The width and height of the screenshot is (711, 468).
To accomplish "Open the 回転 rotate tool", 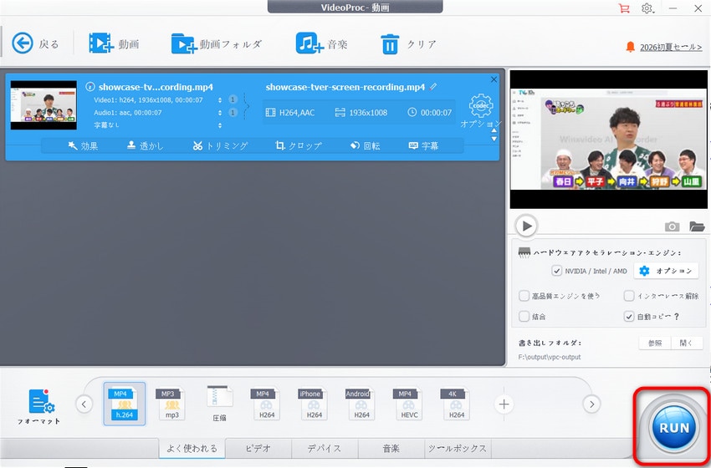I will tap(365, 145).
